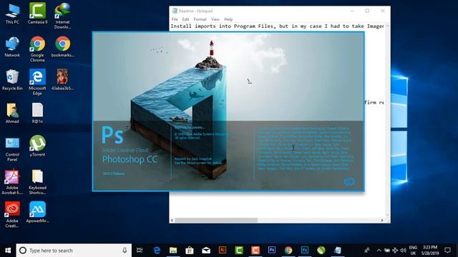The height and width of the screenshot is (257, 458).
Task: Open Help menu in Notepad
Action: (x=228, y=19)
